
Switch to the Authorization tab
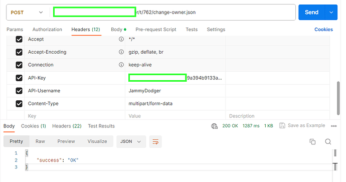pyautogui.click(x=47, y=30)
